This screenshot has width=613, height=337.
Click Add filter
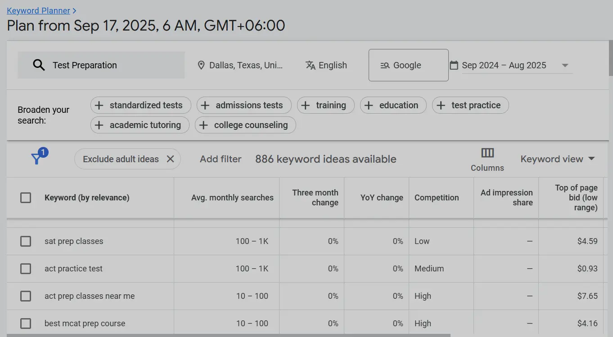tap(221, 159)
